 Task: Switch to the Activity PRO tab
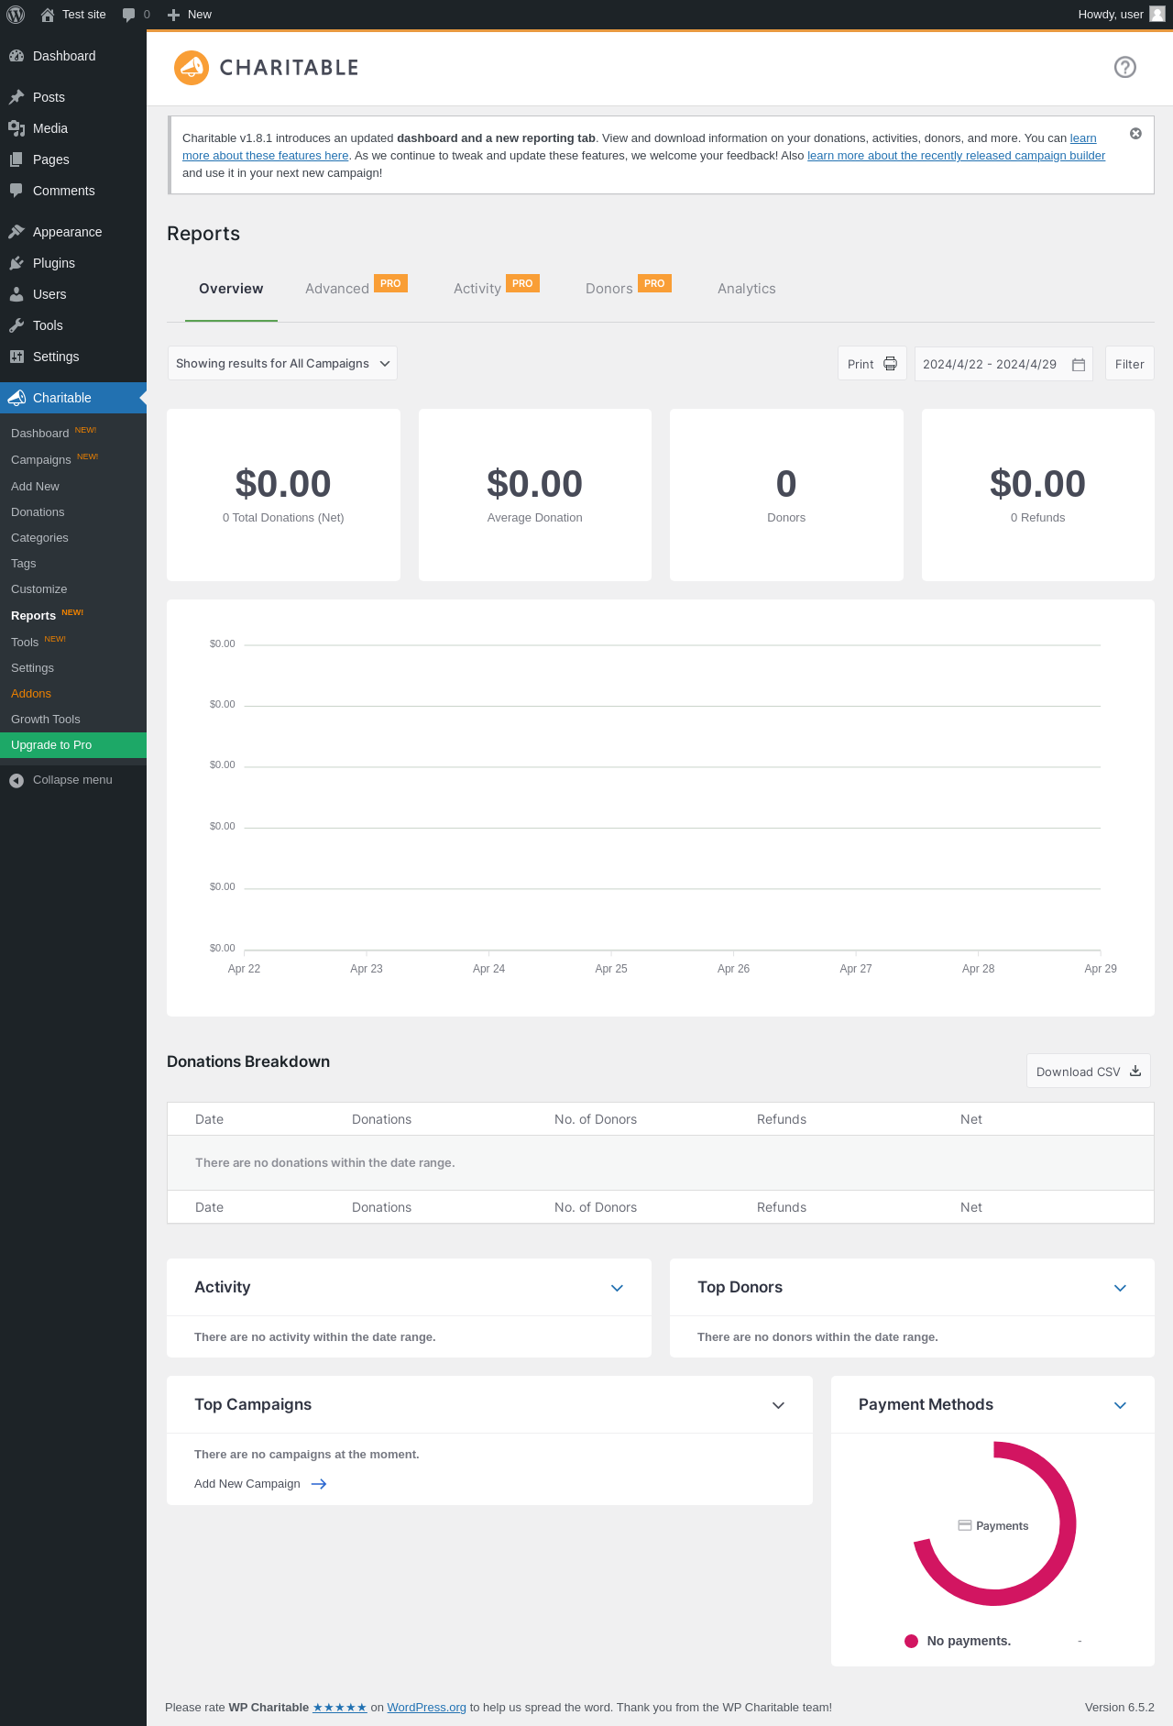pos(497,289)
